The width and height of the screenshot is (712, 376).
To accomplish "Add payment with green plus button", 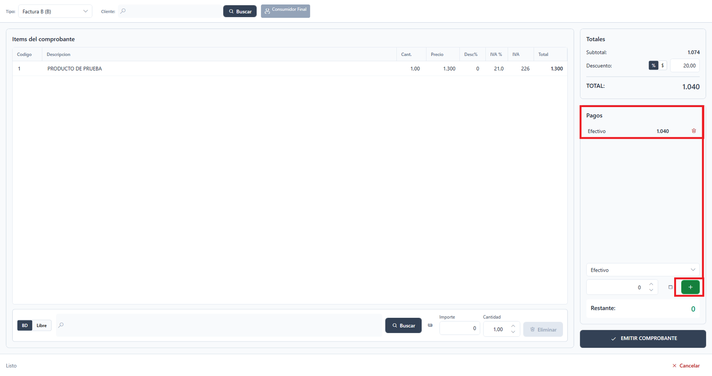I will coord(690,287).
